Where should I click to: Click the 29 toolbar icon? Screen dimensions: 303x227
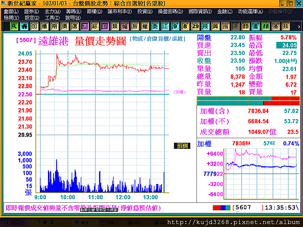tap(195, 26)
